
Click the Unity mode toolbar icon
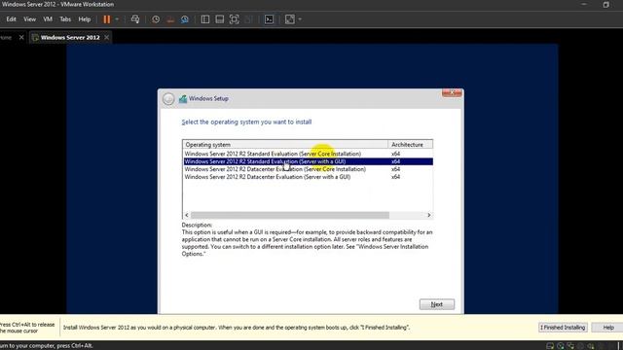click(249, 19)
